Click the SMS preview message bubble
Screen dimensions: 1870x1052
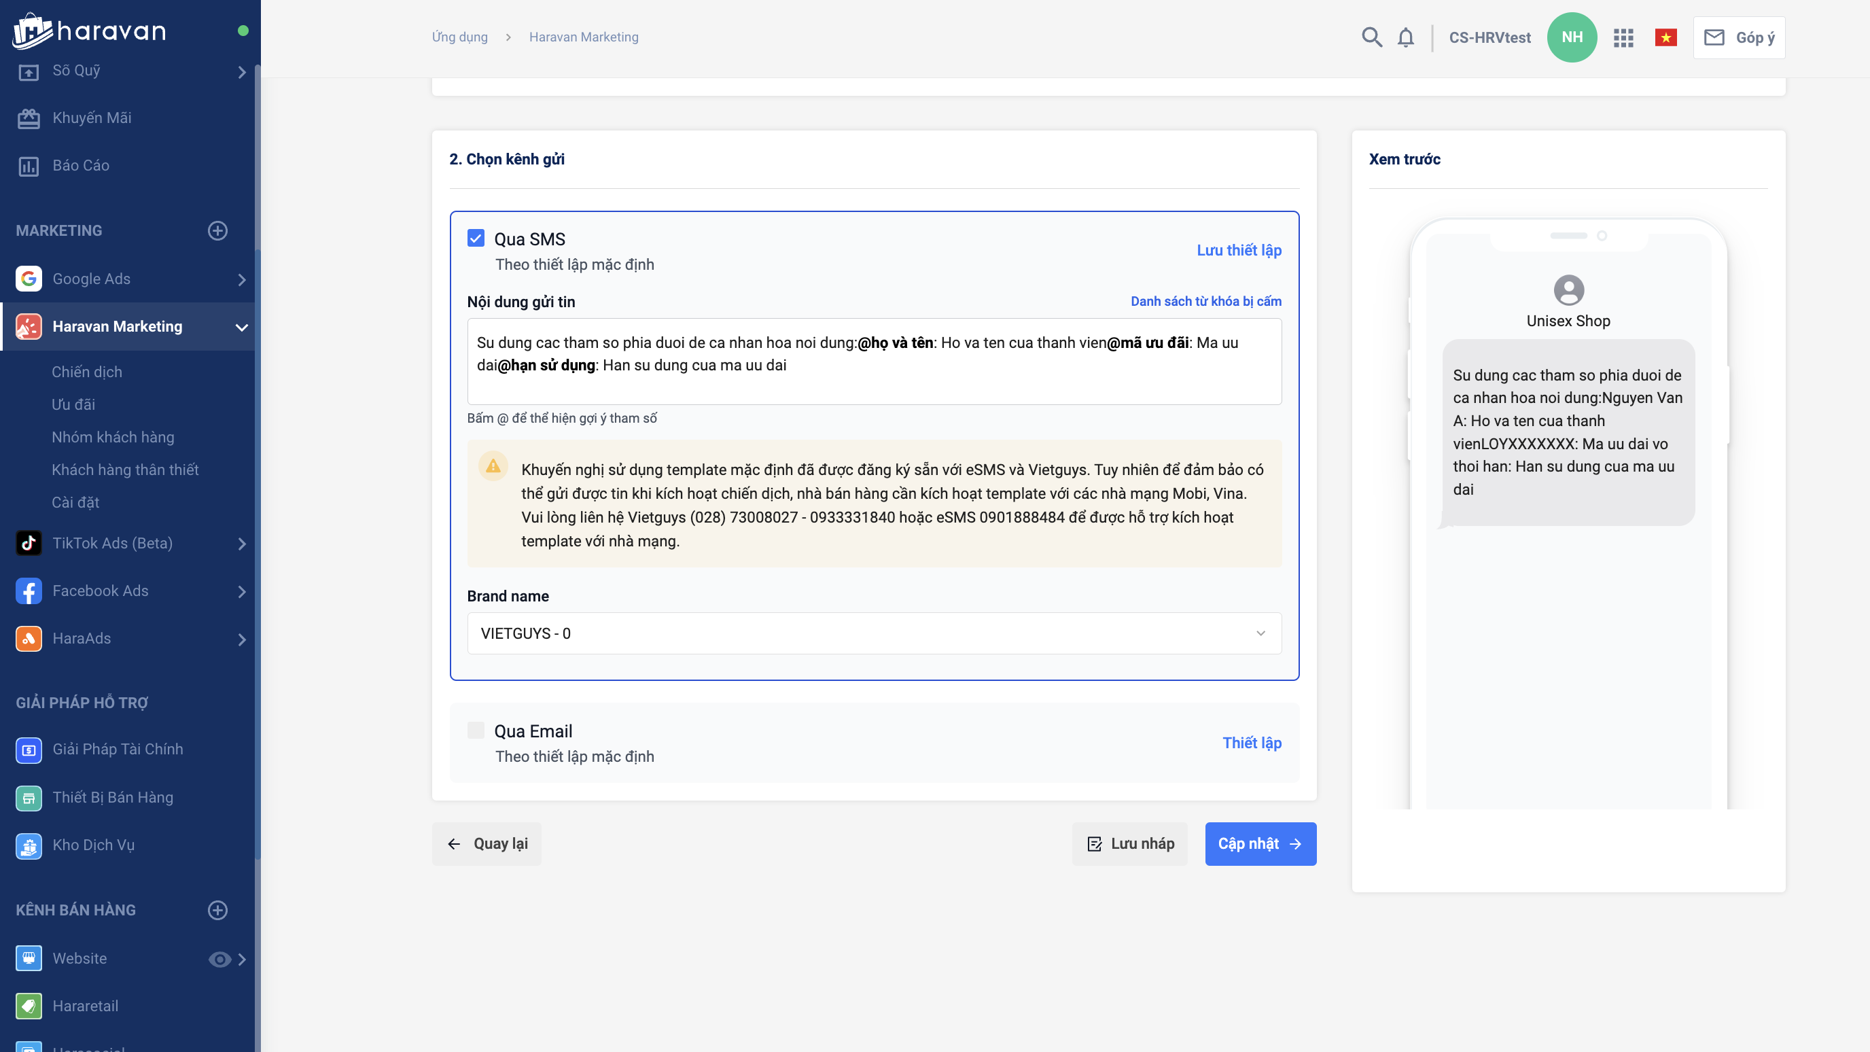point(1568,433)
